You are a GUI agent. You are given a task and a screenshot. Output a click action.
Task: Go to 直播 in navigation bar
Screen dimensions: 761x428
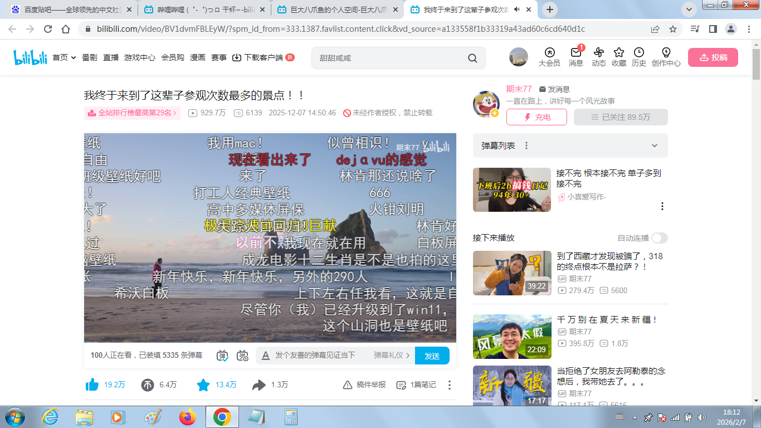click(111, 57)
